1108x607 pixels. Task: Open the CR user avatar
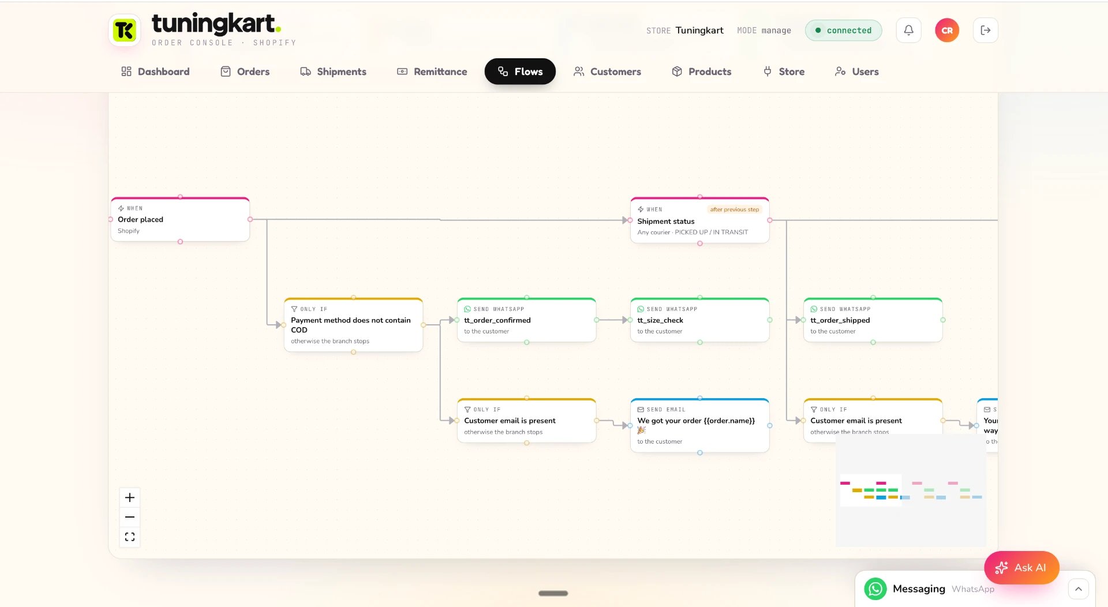click(947, 30)
